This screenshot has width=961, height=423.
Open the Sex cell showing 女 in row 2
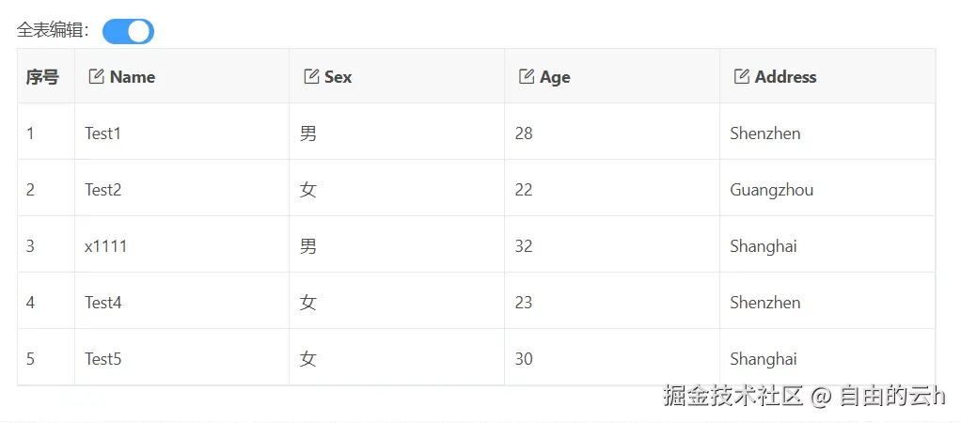[x=397, y=188]
